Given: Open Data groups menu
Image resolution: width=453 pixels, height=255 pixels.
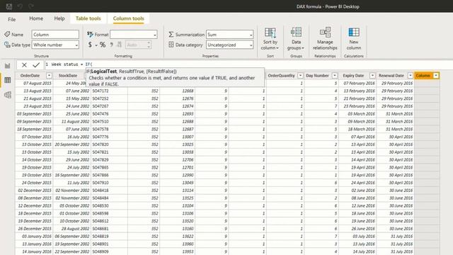Looking at the screenshot, I should click(x=296, y=39).
